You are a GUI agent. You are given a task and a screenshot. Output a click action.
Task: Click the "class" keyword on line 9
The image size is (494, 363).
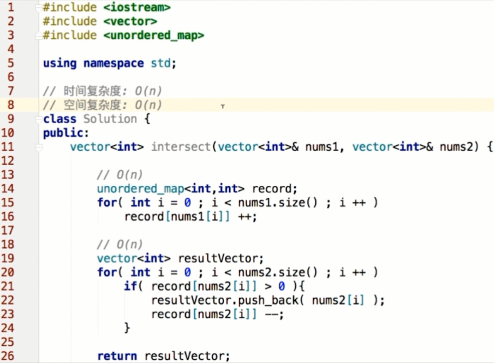pyautogui.click(x=59, y=119)
